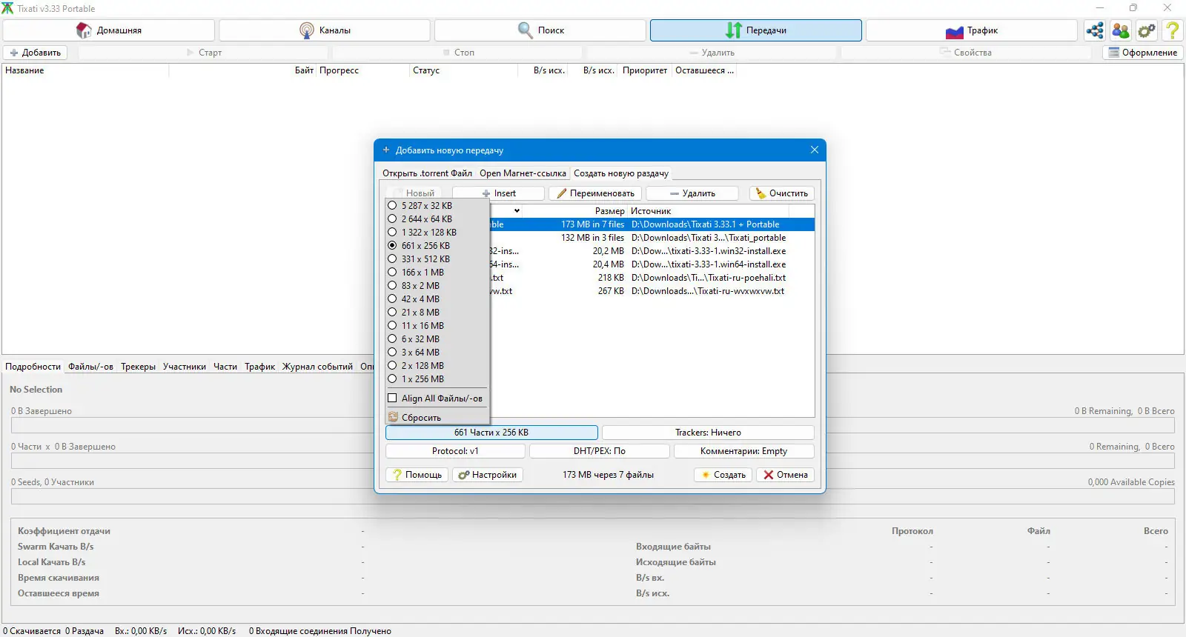Select the Tixati-ru-poehali.txt row
The height and width of the screenshot is (637, 1186).
[652, 278]
